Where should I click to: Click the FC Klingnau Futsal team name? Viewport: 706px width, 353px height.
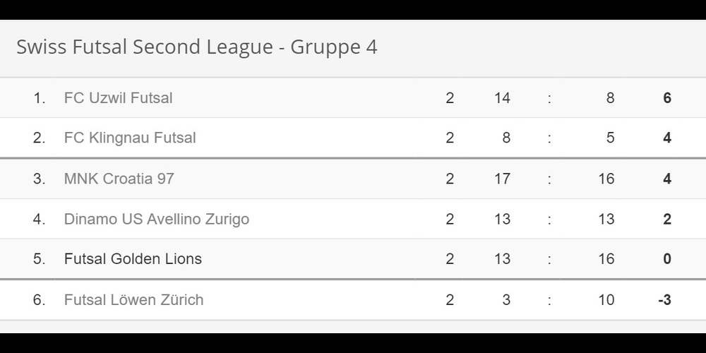tap(130, 138)
